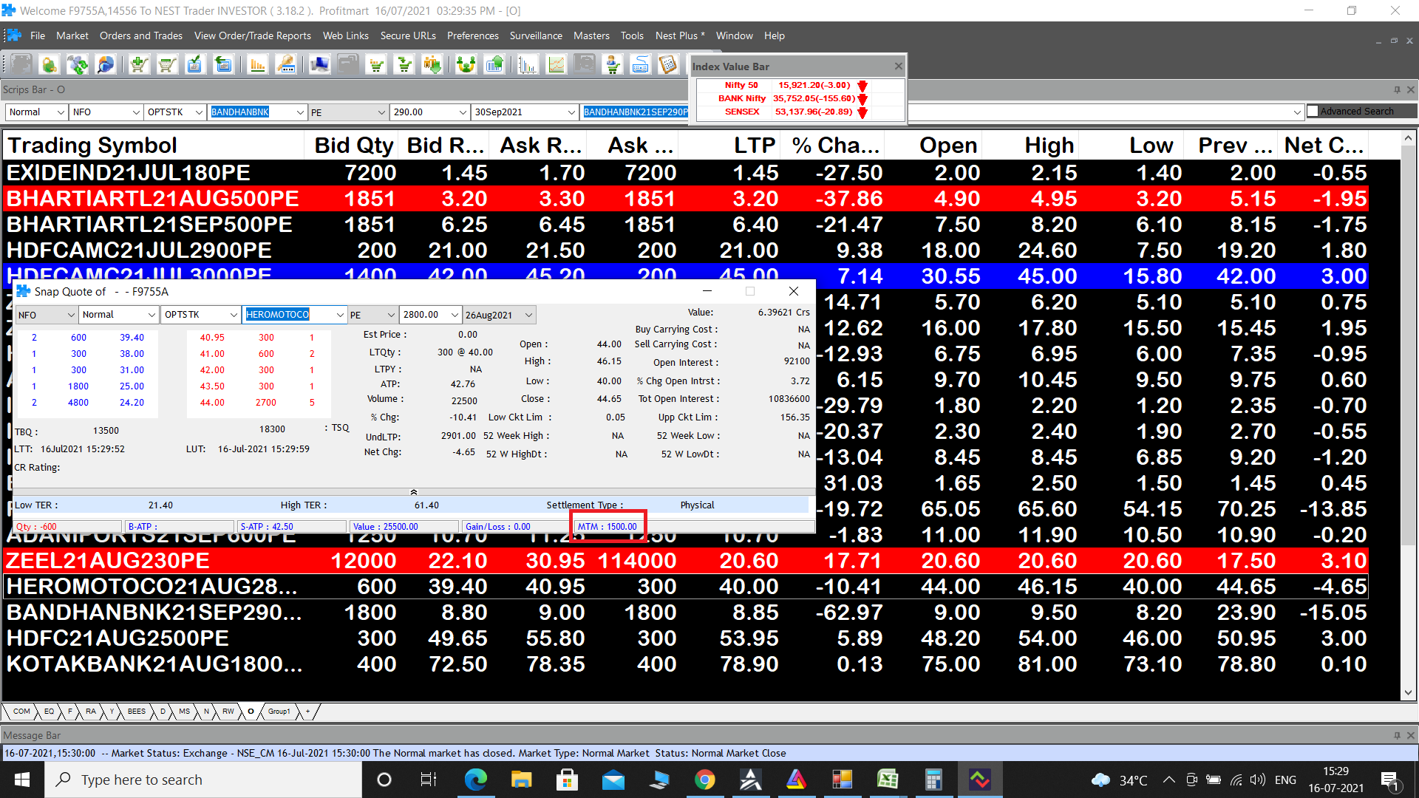Open buy order entry green-plus cart icon
Viewport: 1419px width, 798px height.
click(138, 65)
